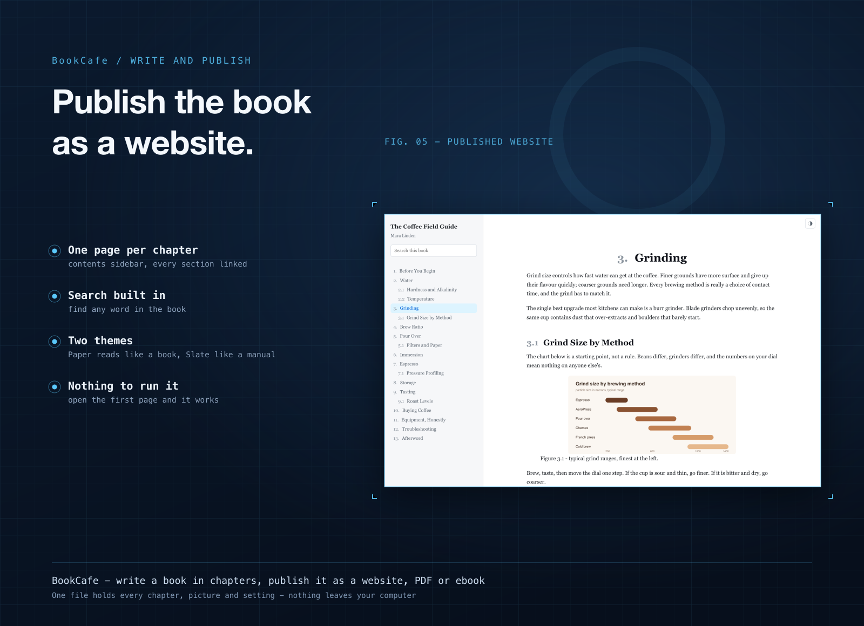Screen dimensions: 864x626
Task: Click the Search this book field
Action: 433,250
